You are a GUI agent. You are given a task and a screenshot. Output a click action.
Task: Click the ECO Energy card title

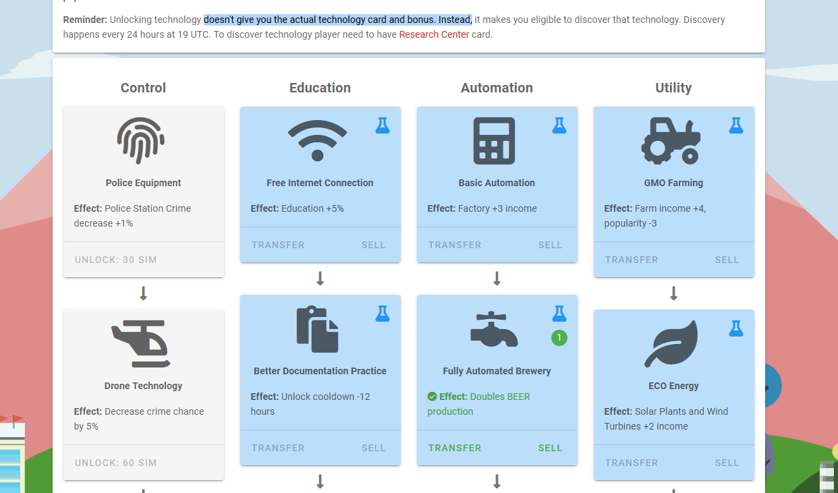673,386
